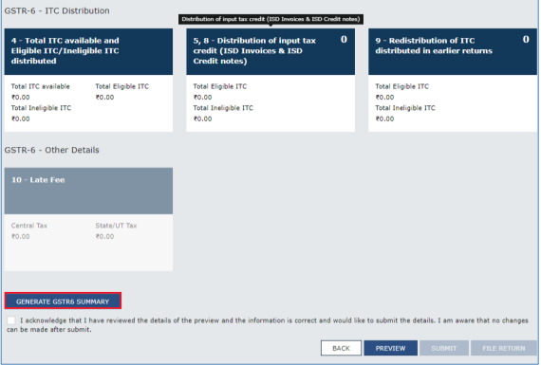This screenshot has width=541, height=365.
Task: Select Total Eligible ITC in tile 4
Action: pos(122,86)
